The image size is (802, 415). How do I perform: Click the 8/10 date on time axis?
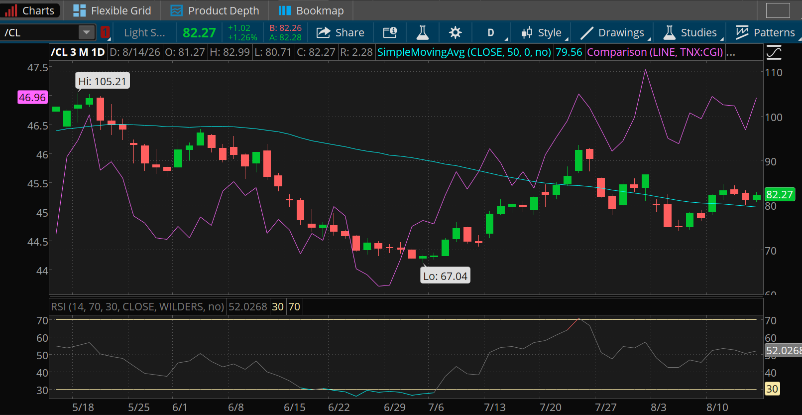[x=717, y=407]
